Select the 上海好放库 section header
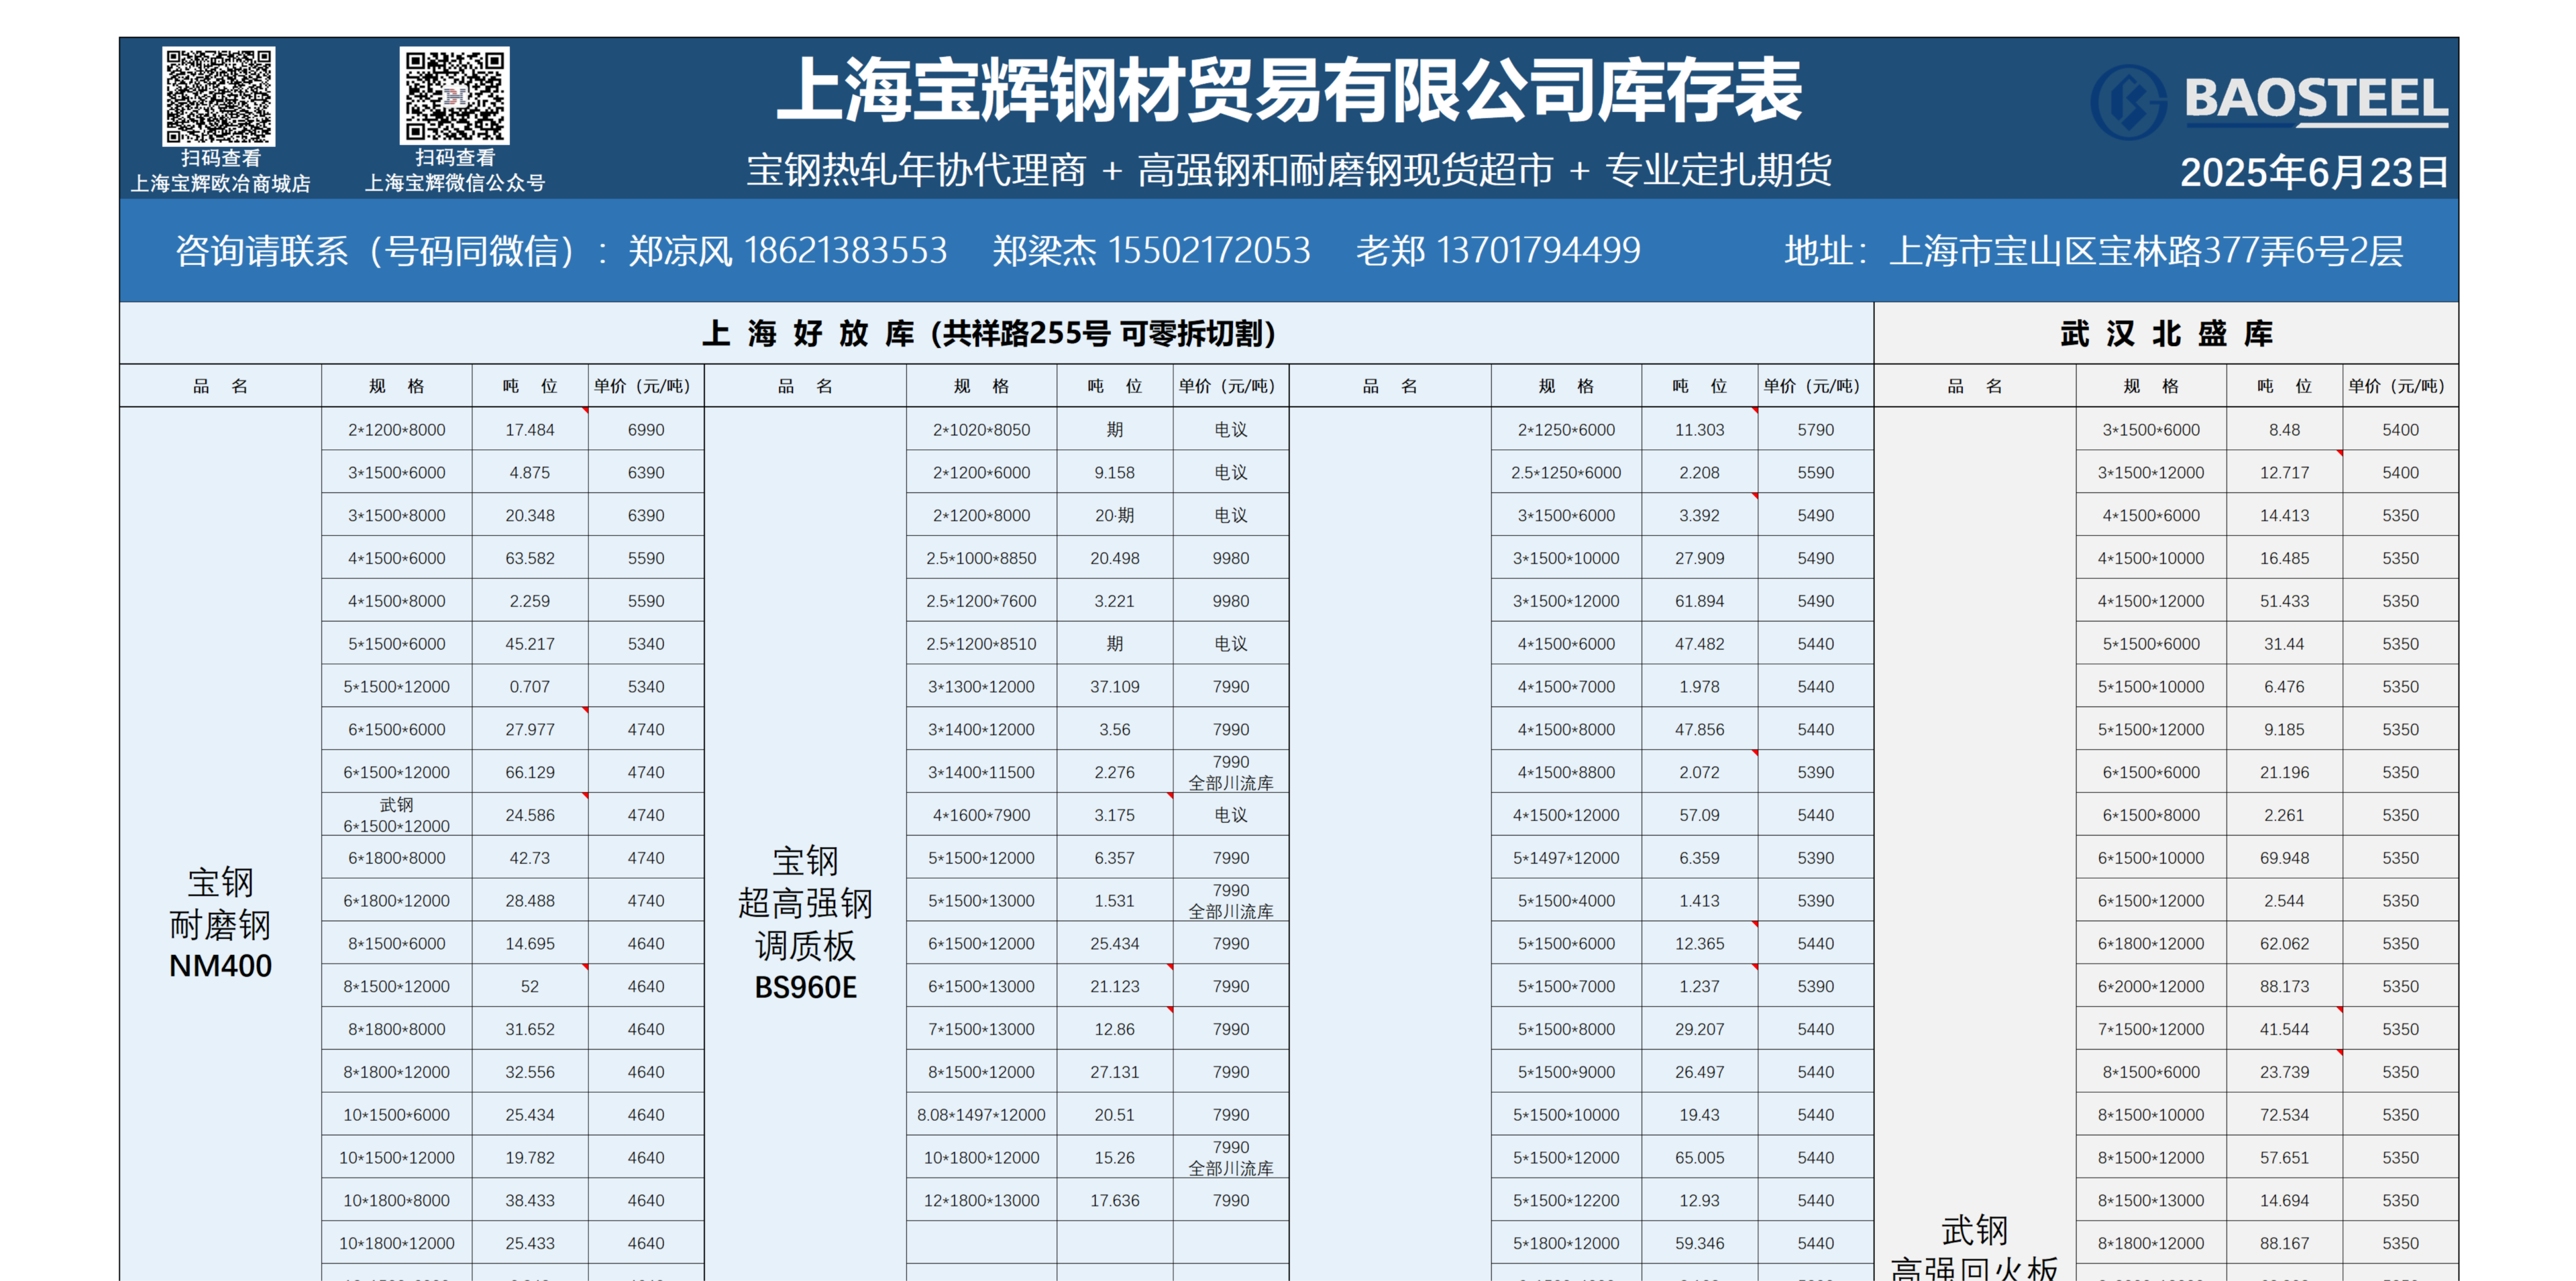2576x1281 pixels. click(x=988, y=333)
